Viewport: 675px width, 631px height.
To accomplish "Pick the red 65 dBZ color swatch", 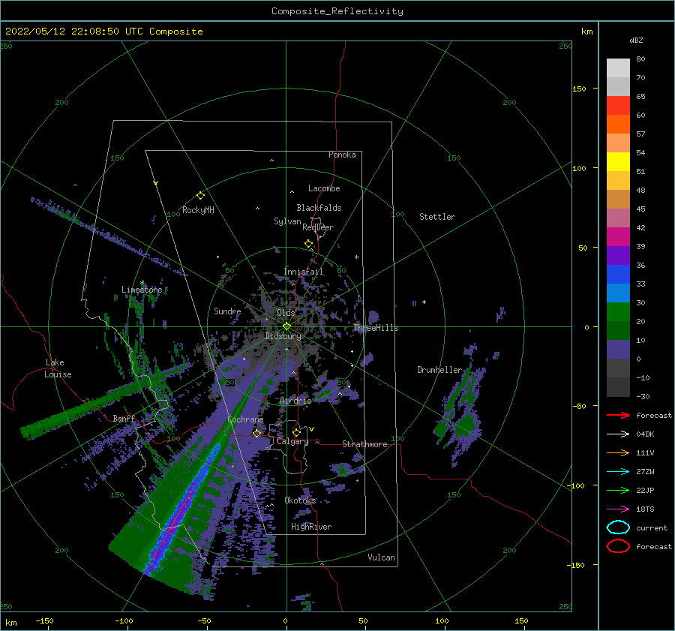I will 618,106.
